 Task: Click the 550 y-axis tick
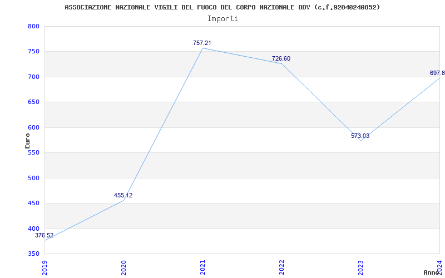click(33, 153)
